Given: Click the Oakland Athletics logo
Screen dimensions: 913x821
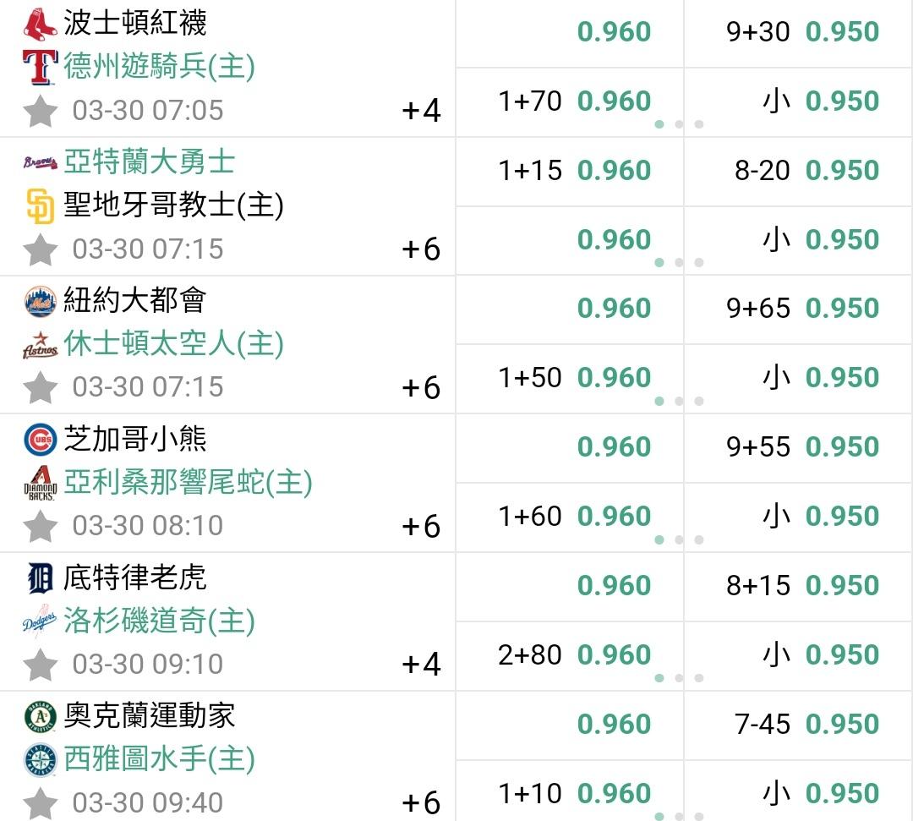Looking at the screenshot, I should coord(41,717).
